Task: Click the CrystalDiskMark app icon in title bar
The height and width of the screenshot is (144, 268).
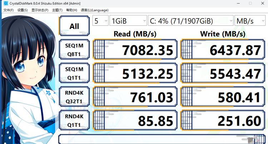Action: pyautogui.click(x=6, y=3)
